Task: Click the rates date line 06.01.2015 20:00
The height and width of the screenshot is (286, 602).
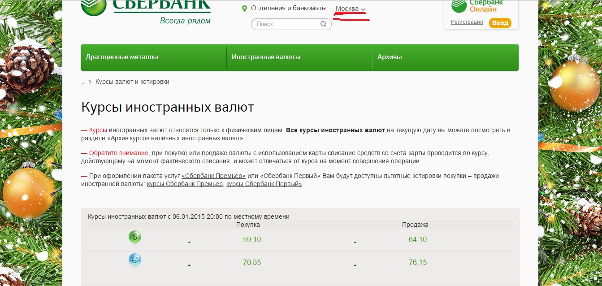Action: [189, 217]
